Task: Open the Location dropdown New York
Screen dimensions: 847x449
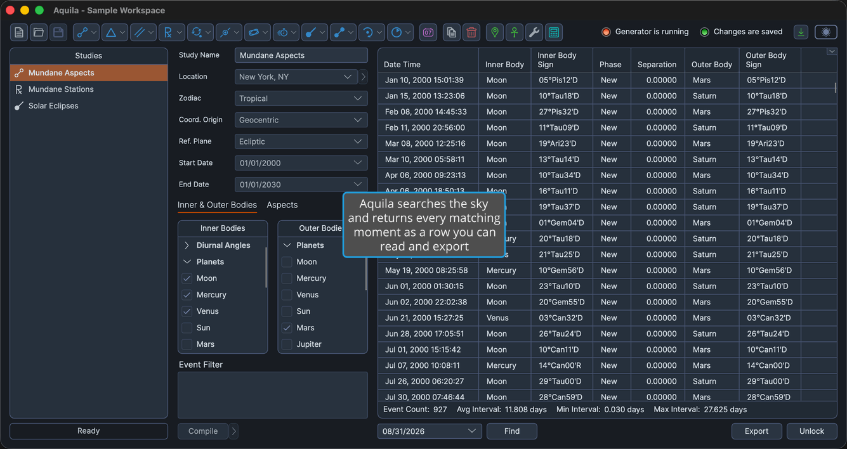Action: coord(296,77)
